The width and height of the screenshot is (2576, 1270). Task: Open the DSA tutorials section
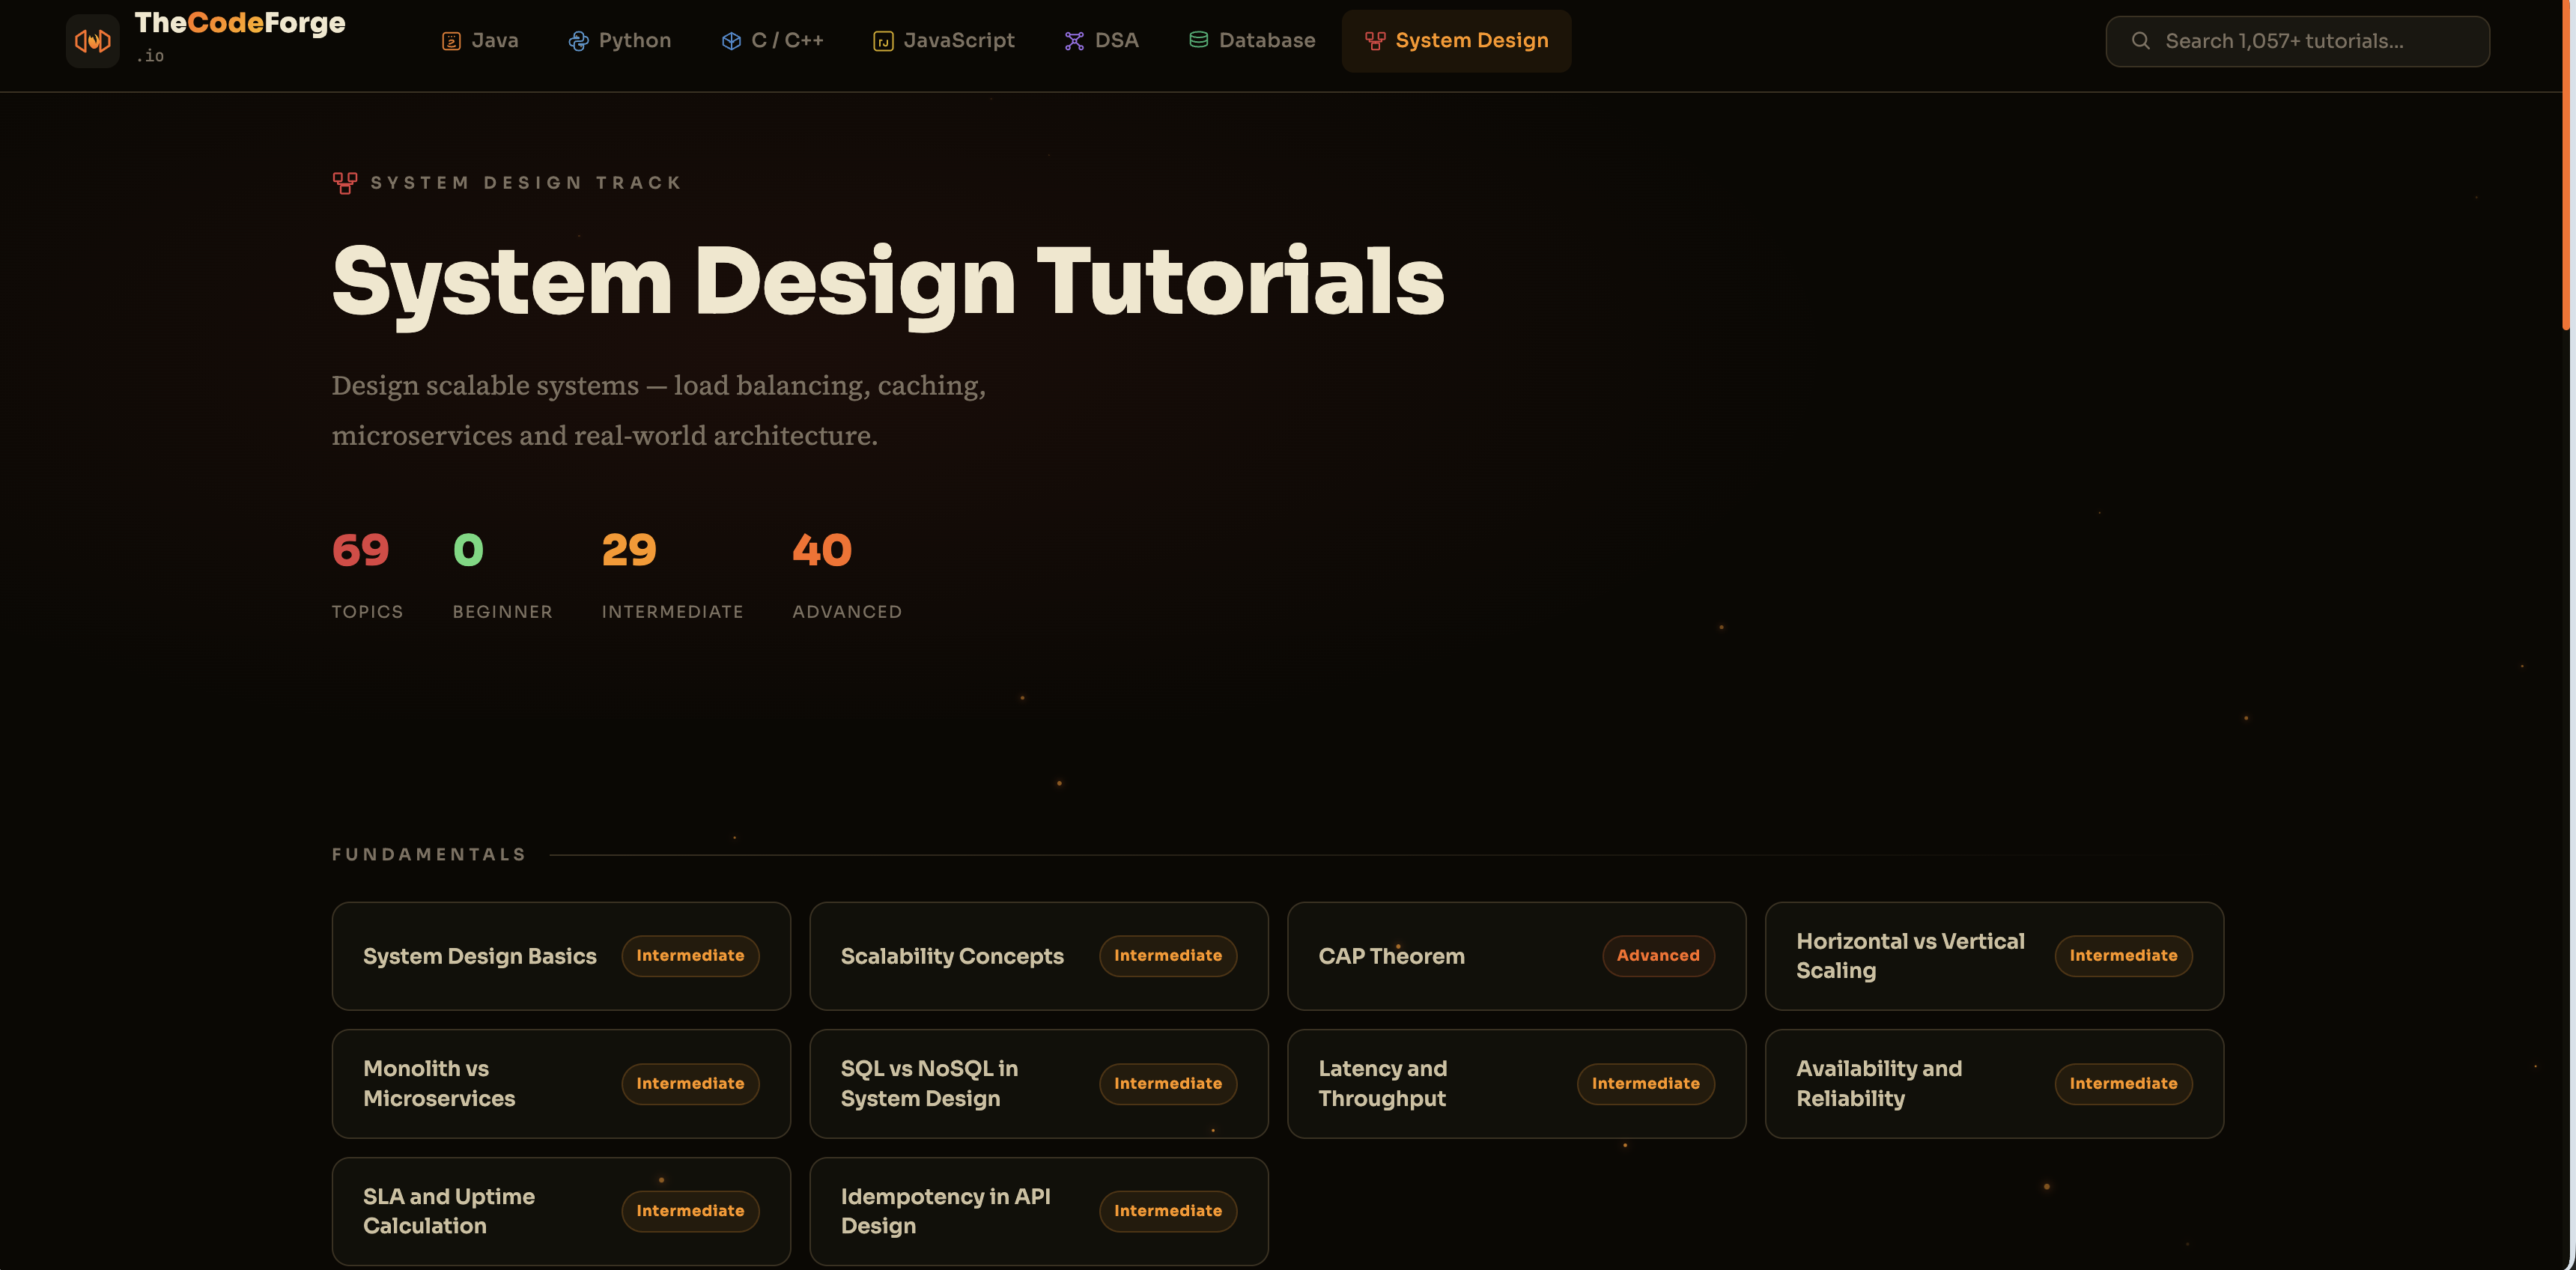[x=1101, y=40]
